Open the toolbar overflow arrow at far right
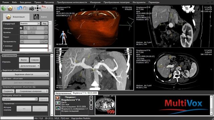Screen dimensions: 214x120 [x=51, y=8]
